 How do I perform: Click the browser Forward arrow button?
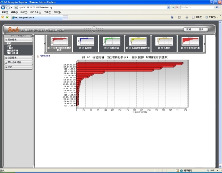[8, 7]
